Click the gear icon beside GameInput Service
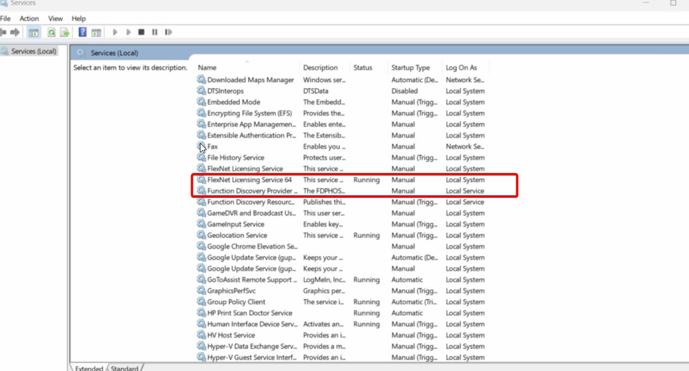 tap(202, 224)
